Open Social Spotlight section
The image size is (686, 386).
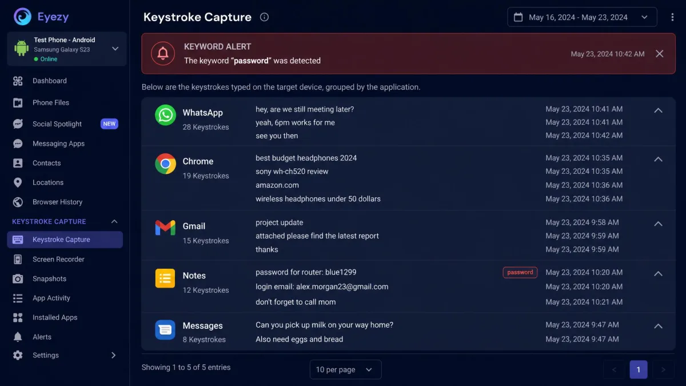pos(57,124)
